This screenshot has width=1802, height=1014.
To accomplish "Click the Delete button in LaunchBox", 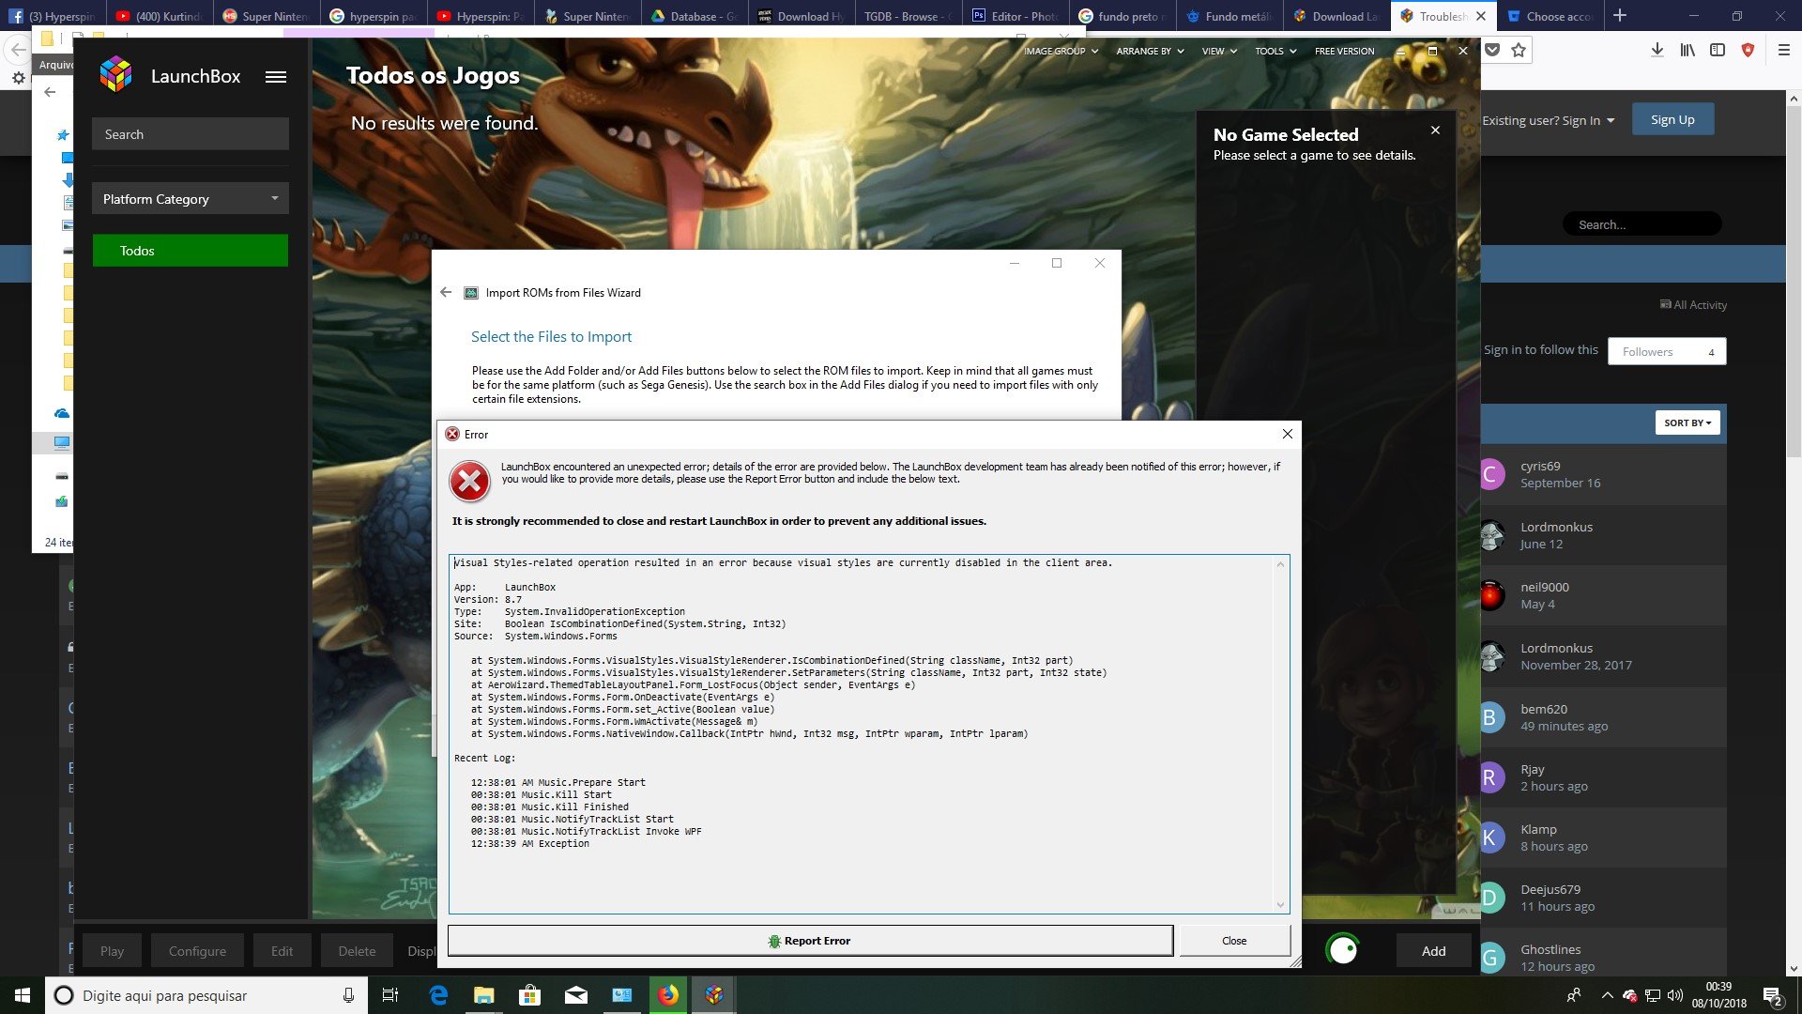I will point(357,950).
